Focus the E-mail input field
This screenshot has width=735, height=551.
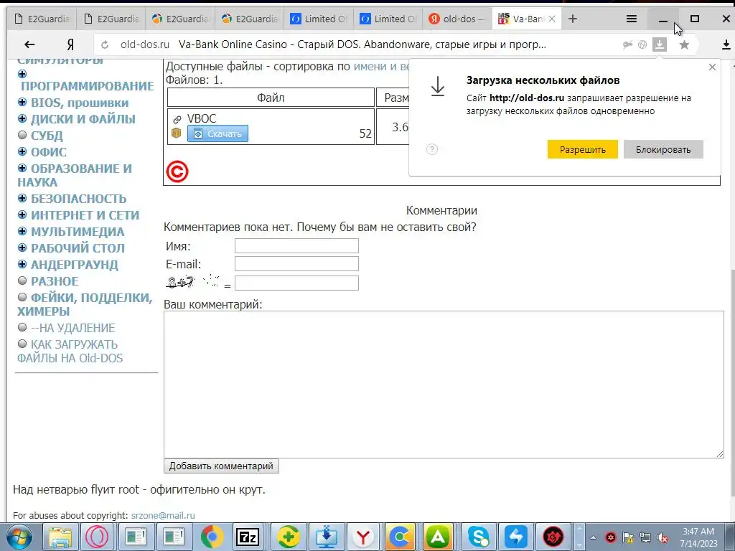[x=296, y=264]
